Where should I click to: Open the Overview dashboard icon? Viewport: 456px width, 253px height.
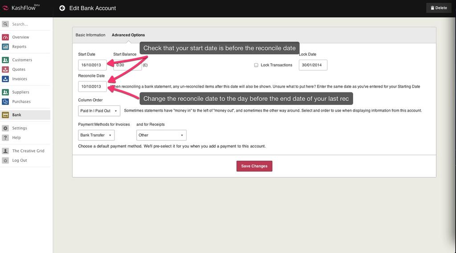click(x=5, y=37)
